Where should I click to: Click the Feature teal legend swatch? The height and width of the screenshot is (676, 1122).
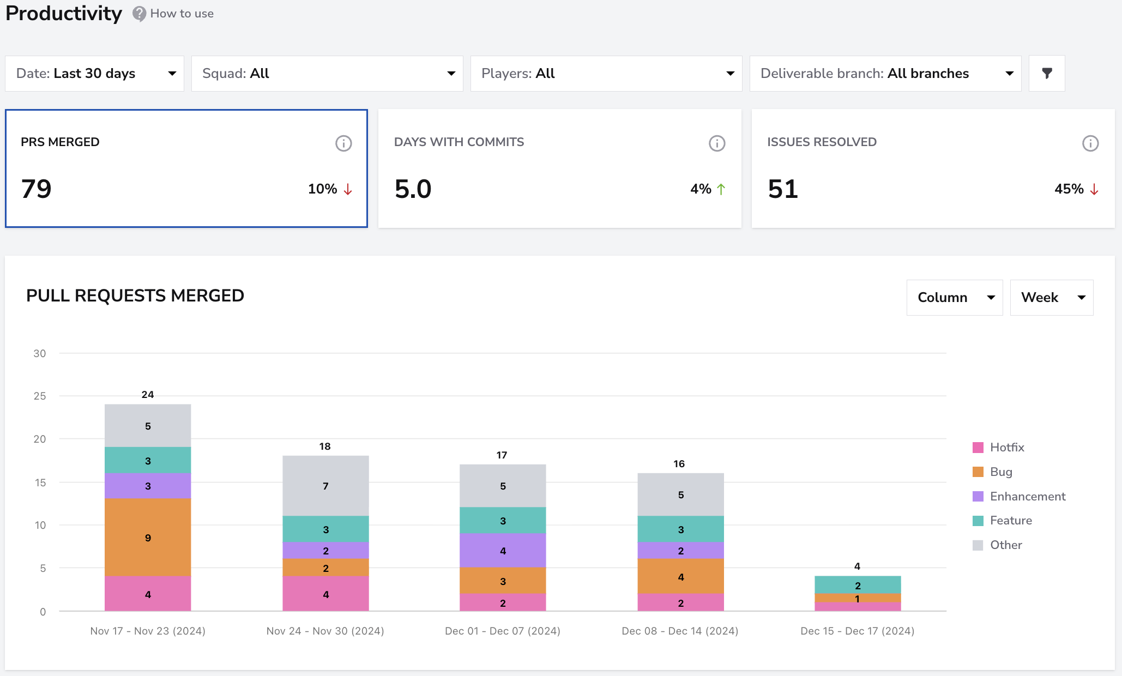(x=978, y=521)
